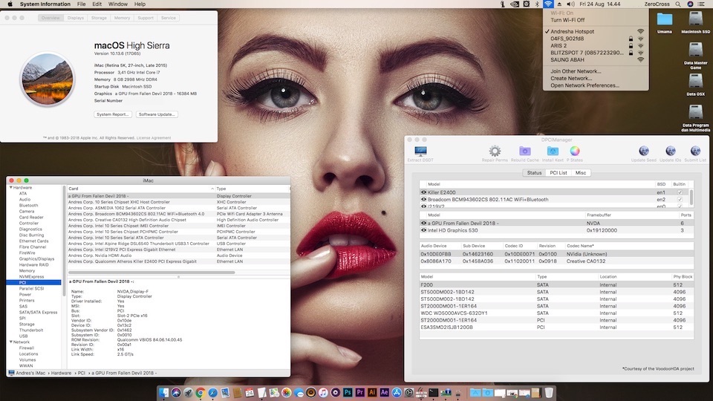Open Illustrator from the Dock
This screenshot has width=713, height=401.
(x=372, y=392)
